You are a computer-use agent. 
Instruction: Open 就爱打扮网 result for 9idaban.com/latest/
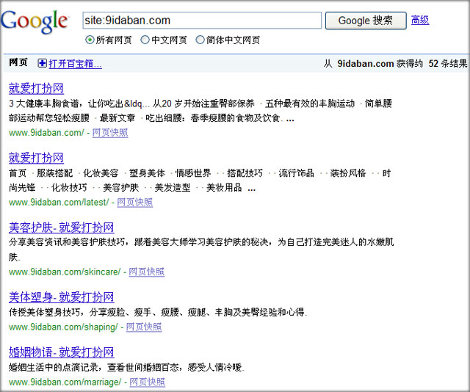36,158
